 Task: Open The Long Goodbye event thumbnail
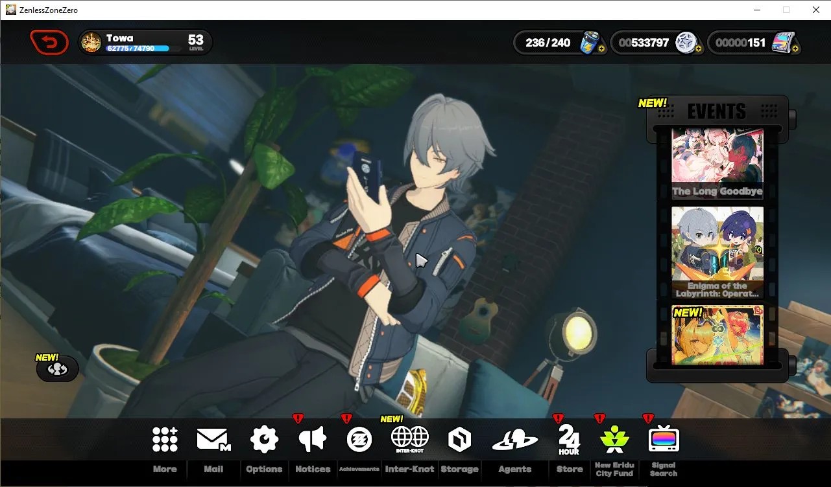717,163
